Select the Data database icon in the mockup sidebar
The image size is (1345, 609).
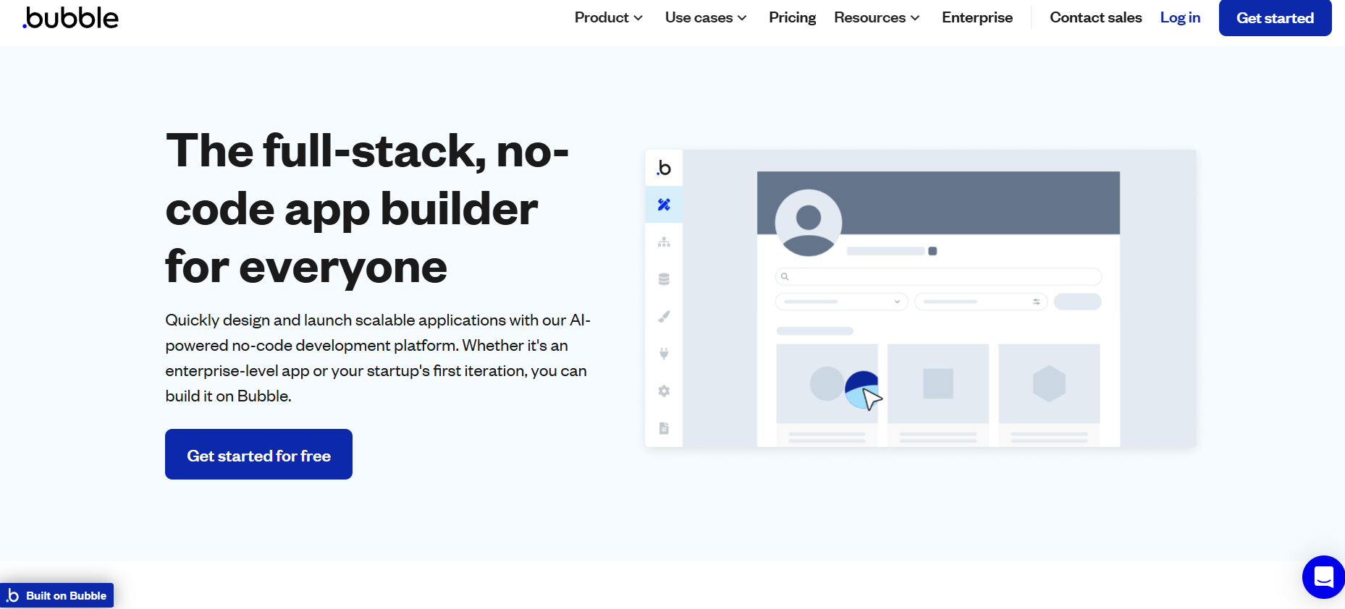[x=664, y=279]
